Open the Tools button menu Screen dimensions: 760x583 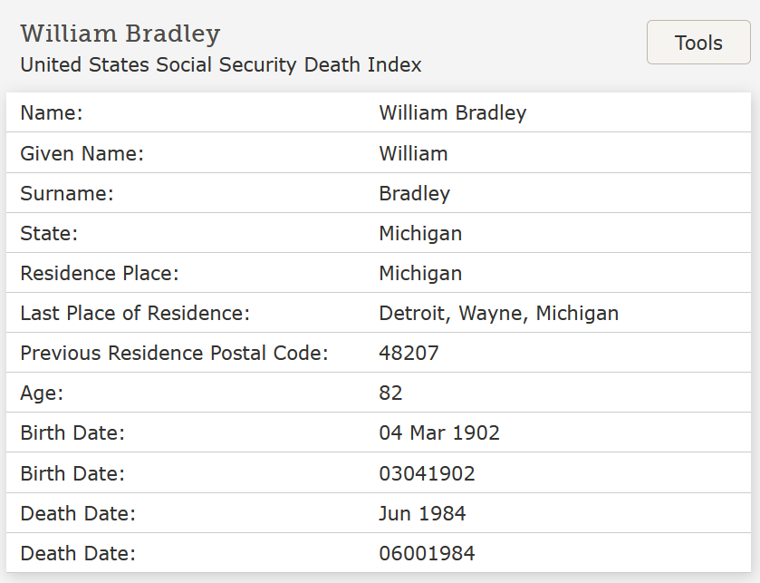point(698,43)
